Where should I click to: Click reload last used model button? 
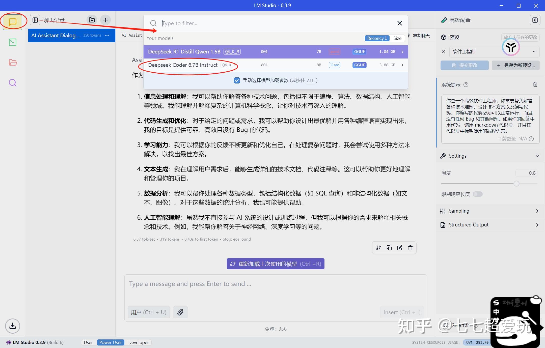(276, 264)
